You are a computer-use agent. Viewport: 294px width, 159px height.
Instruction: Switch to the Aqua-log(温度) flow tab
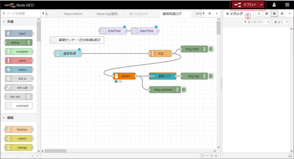click(x=110, y=14)
